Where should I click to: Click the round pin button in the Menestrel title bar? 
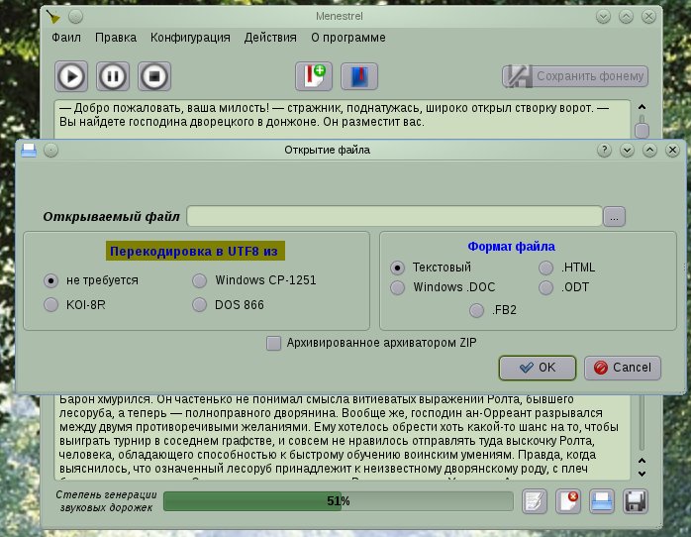[76, 17]
